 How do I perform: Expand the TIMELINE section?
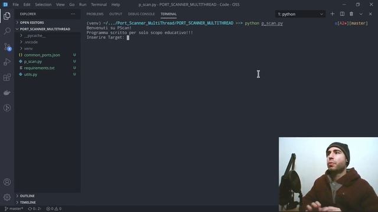28,203
